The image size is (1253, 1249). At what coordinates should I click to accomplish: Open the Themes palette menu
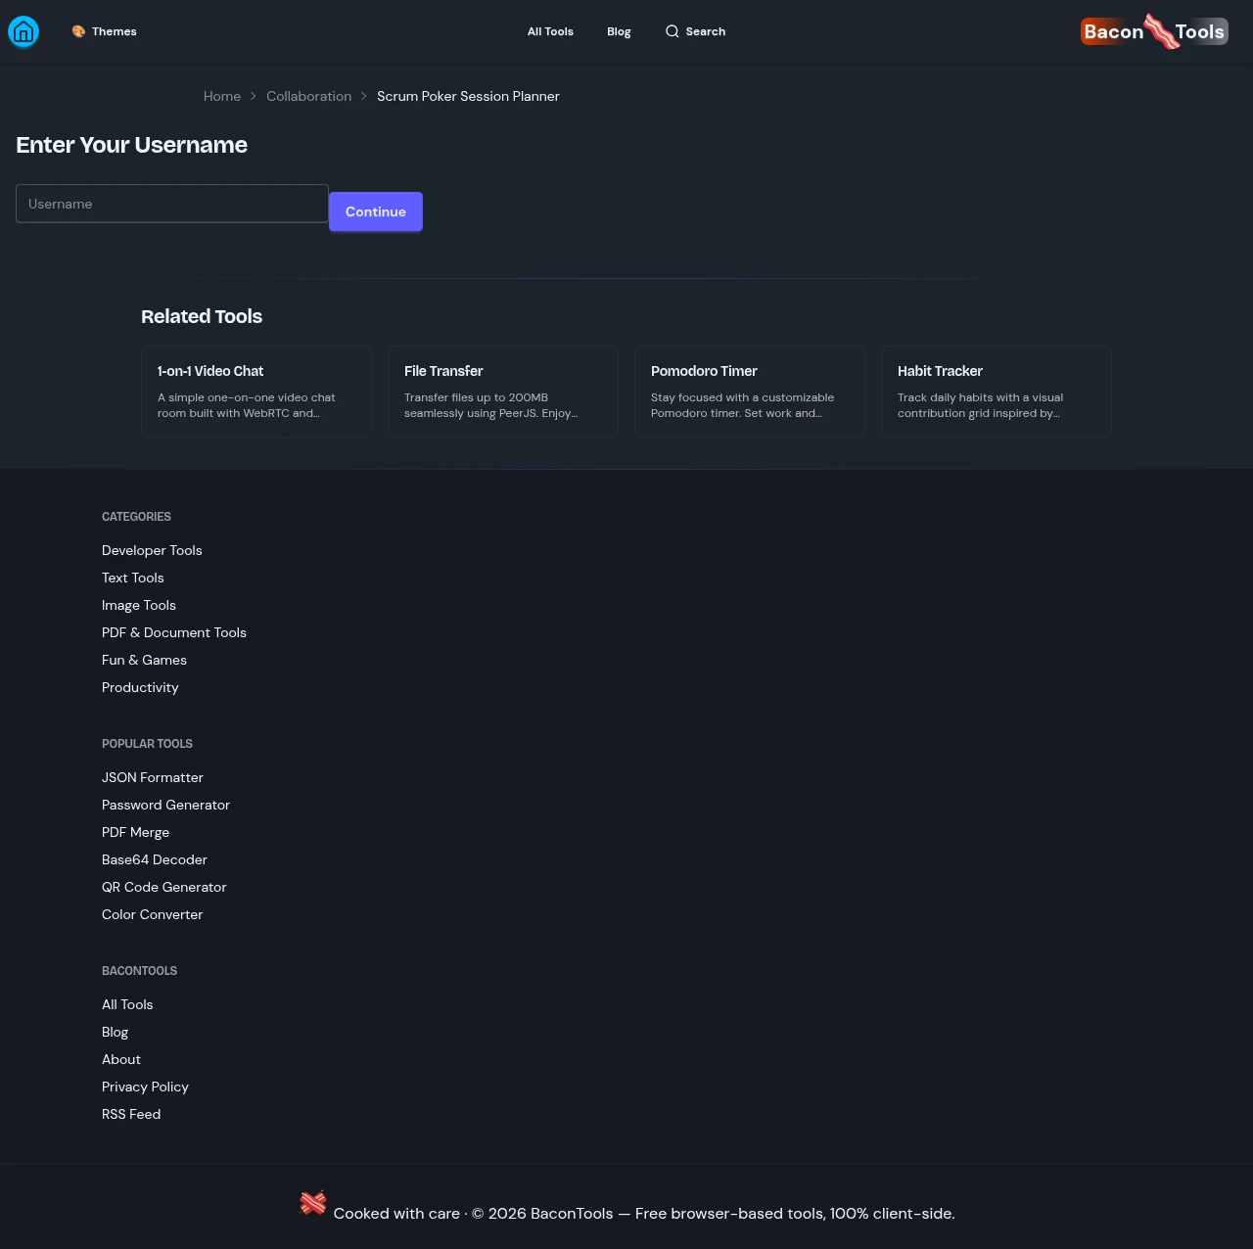click(x=104, y=31)
